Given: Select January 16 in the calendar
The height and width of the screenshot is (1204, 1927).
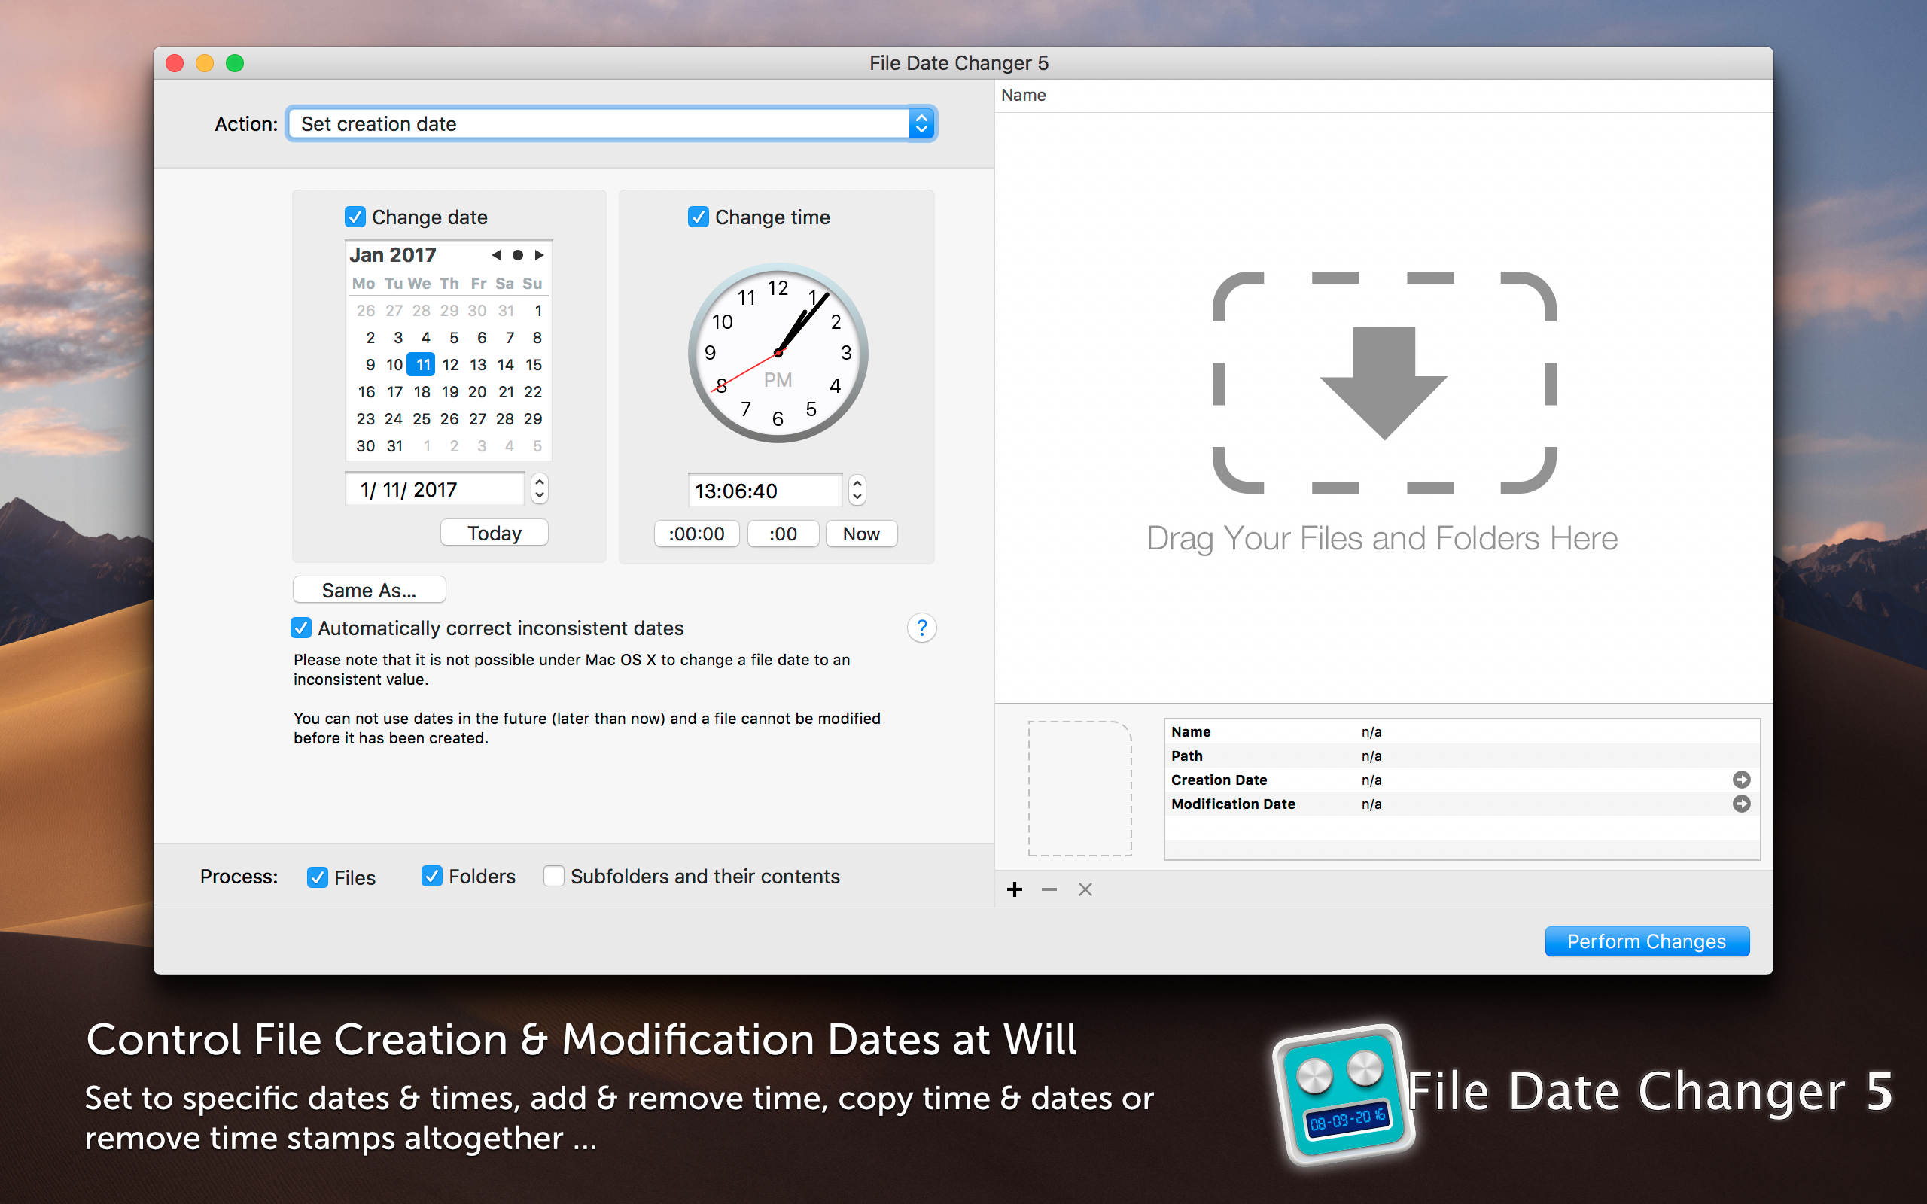Looking at the screenshot, I should 367,392.
